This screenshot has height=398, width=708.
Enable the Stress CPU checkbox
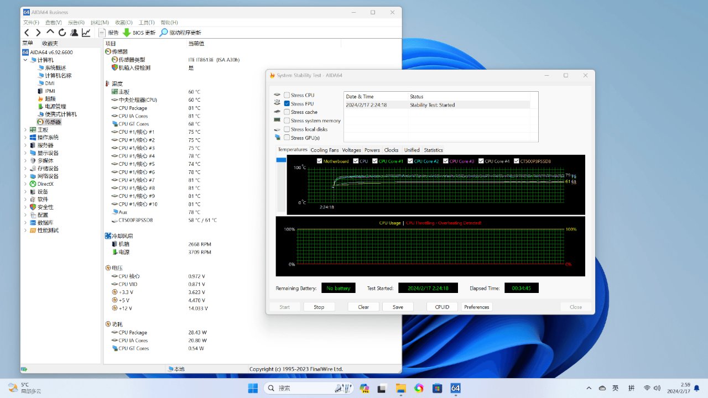click(287, 95)
